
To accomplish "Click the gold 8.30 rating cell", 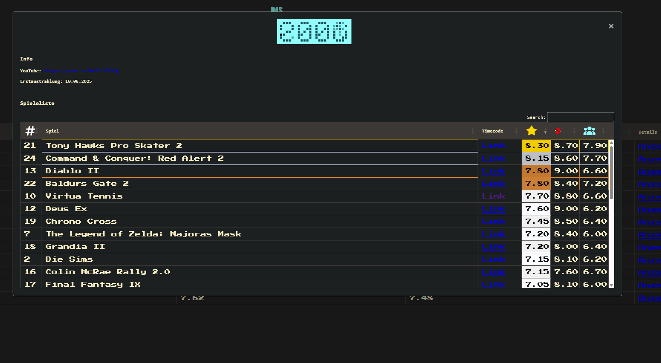I will (x=536, y=146).
